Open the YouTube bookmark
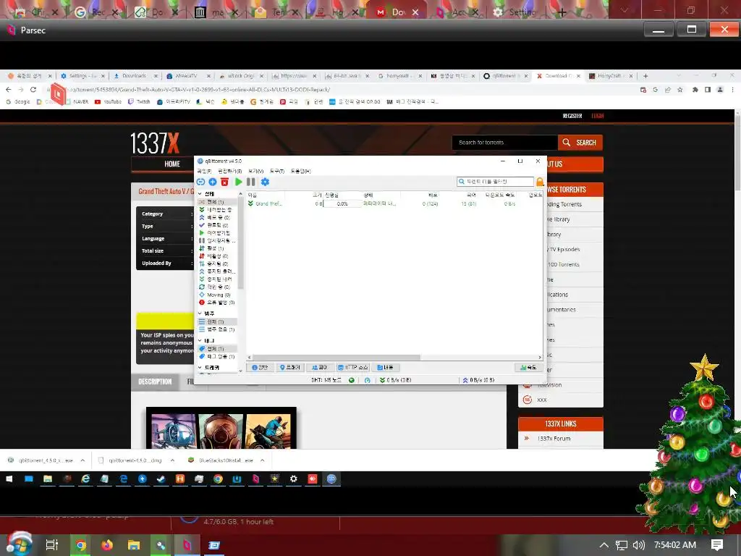This screenshot has width=741, height=556. (109, 101)
